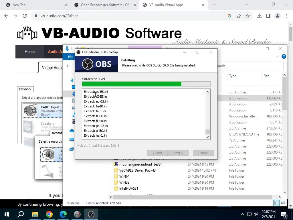
Task: Click 'Extract: gd-GB.ini' log line
Action: (96, 126)
